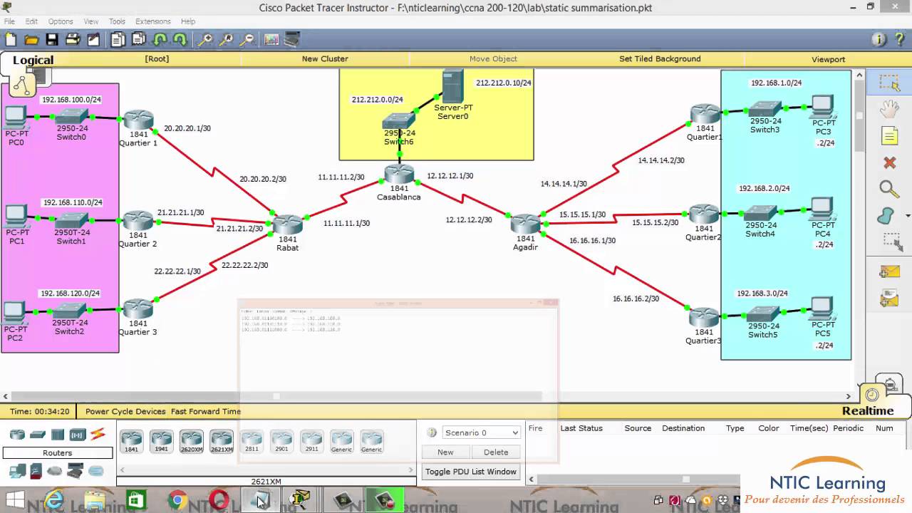Open the Drawing Palette icon
The height and width of the screenshot is (513, 912).
271,40
